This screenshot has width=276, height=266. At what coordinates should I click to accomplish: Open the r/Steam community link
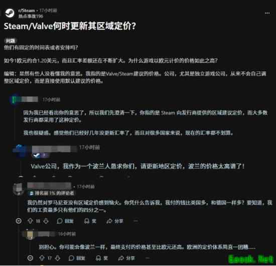pos(27,11)
